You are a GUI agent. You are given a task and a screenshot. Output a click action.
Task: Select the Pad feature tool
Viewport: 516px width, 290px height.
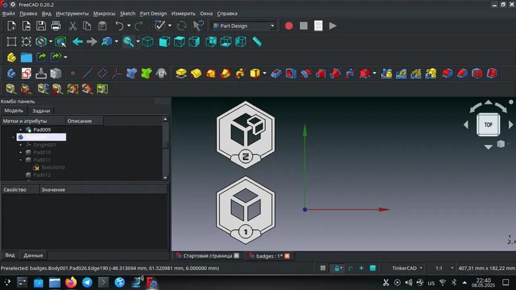[x=181, y=73]
